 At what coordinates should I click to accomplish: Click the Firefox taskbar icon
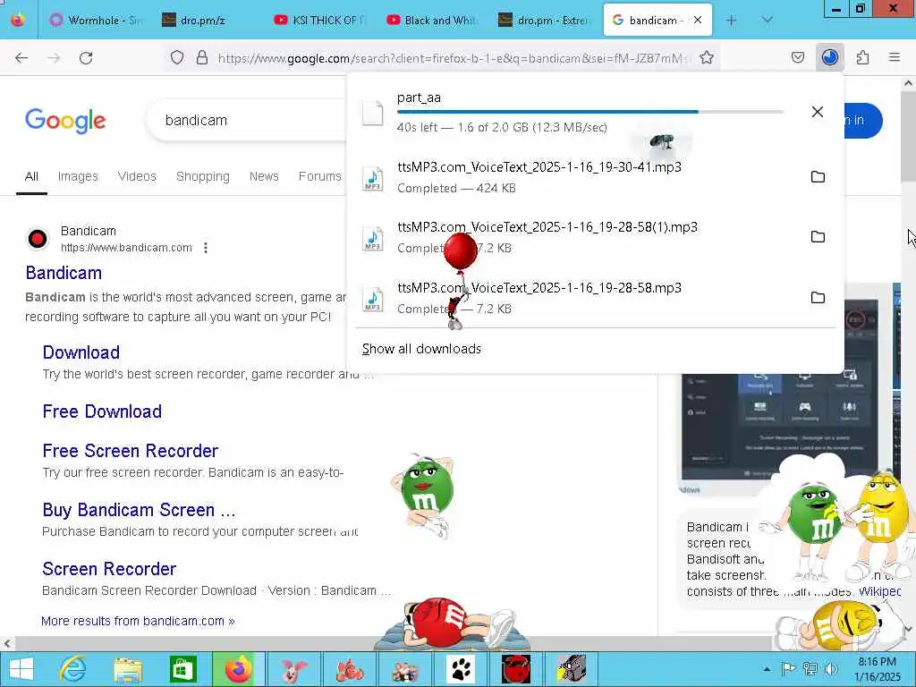238,669
